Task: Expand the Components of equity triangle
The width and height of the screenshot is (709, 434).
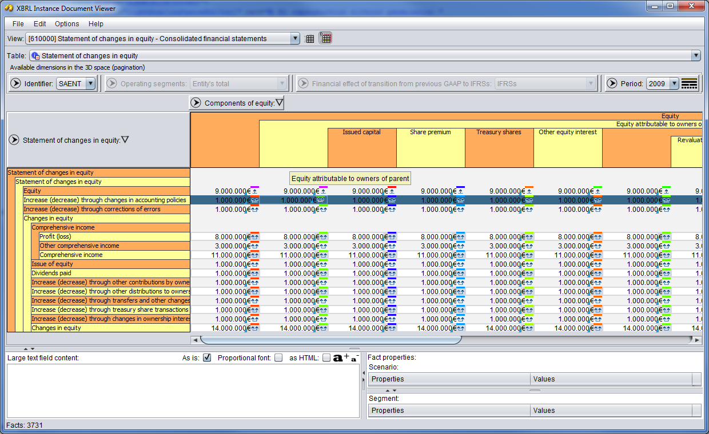Action: [x=279, y=103]
